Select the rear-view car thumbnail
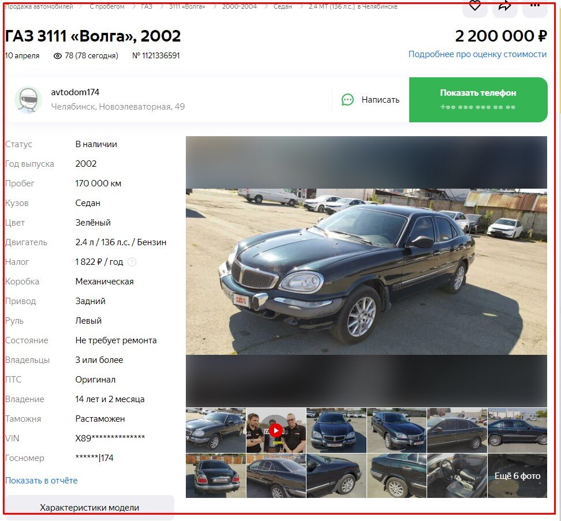Image resolution: width=561 pixels, height=521 pixels. pos(216,475)
